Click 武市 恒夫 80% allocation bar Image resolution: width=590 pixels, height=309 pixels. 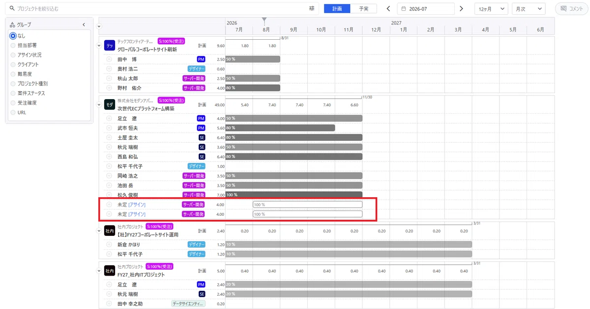280,128
